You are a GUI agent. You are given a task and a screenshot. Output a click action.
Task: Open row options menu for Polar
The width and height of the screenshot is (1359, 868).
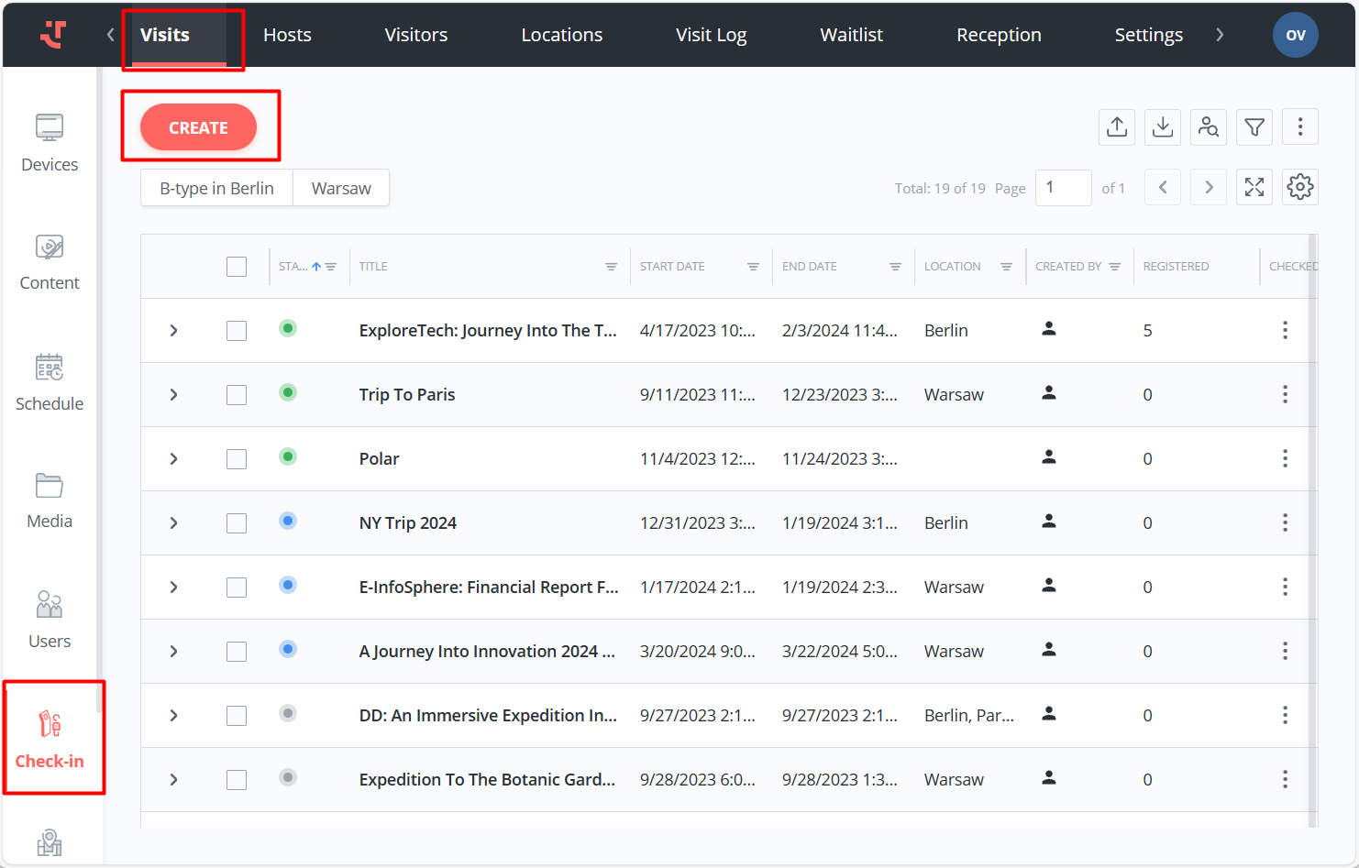pyautogui.click(x=1285, y=458)
